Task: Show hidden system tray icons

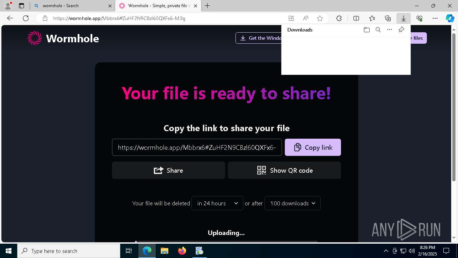Action: pos(386,251)
